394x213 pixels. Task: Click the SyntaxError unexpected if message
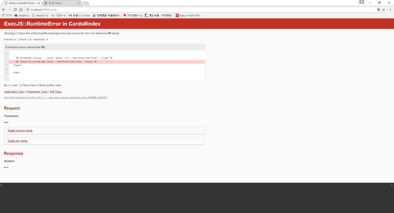pos(26,40)
